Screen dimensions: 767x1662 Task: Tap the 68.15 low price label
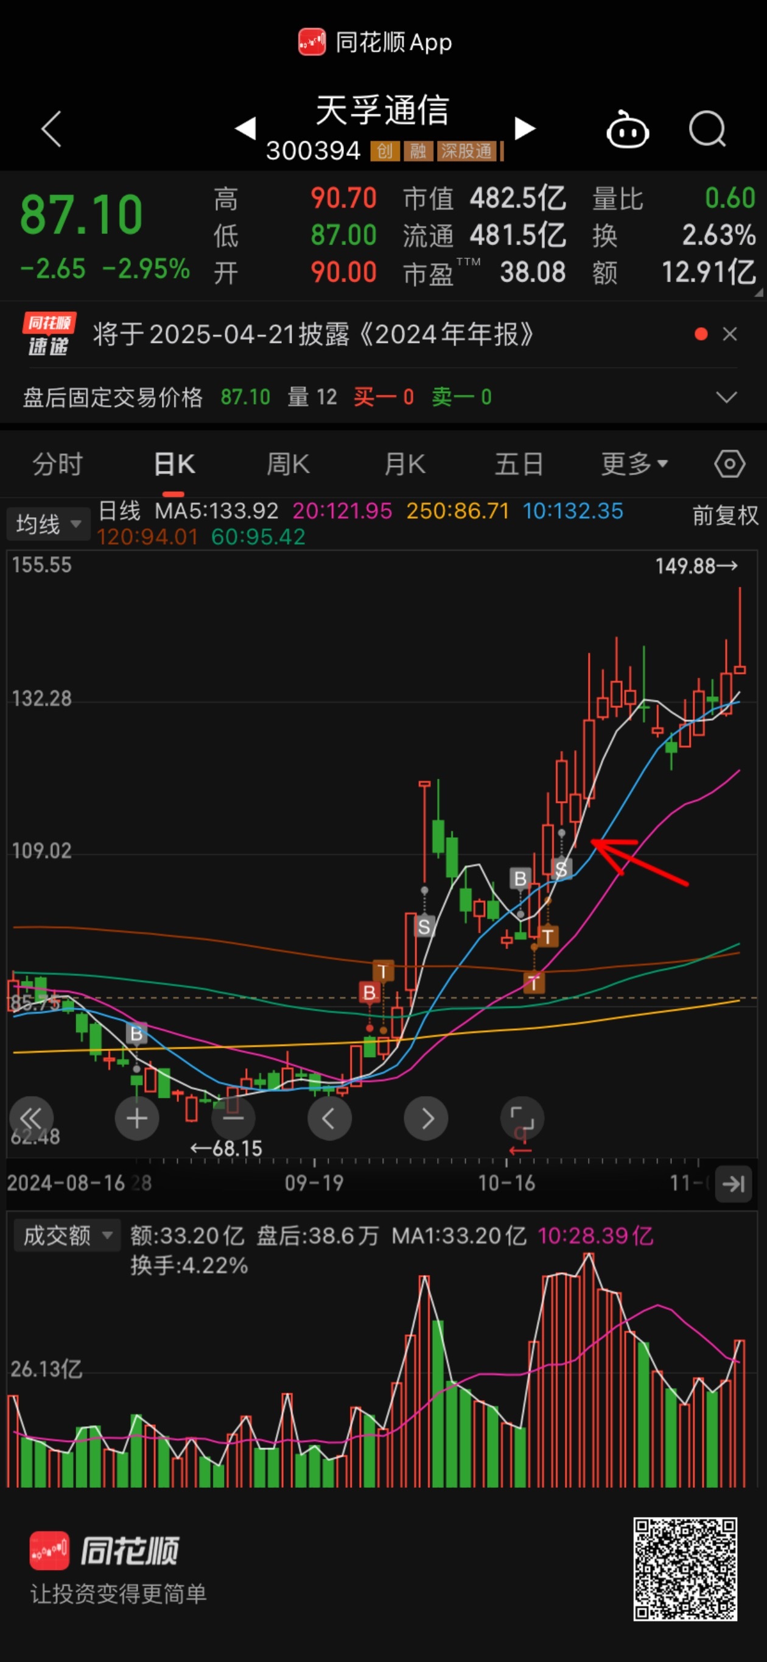click(x=226, y=1148)
